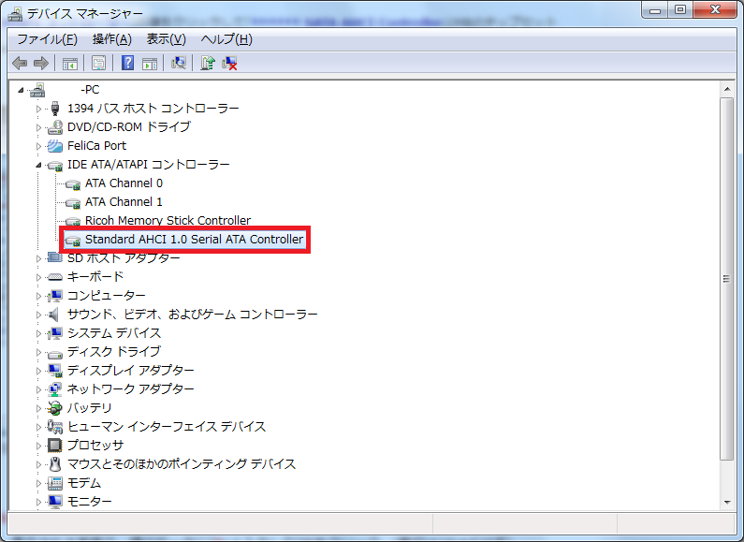This screenshot has width=744, height=542.
Task: Click the サウンド speaker icon
Action: tap(54, 315)
